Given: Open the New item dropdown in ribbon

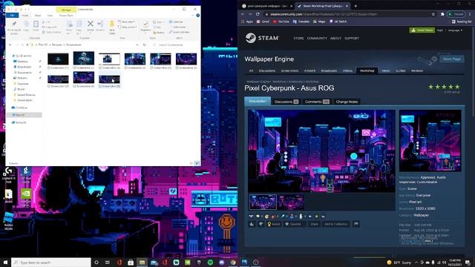Looking at the screenshot, I should 127,22.
